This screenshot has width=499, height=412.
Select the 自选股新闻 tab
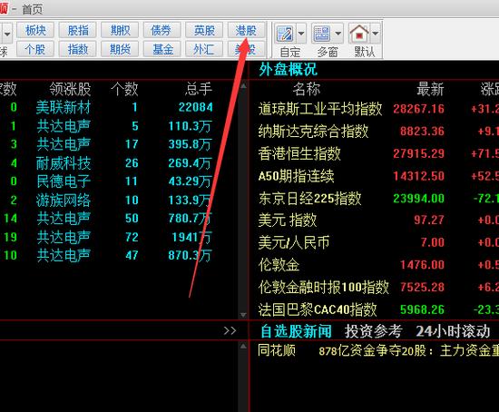tap(296, 331)
